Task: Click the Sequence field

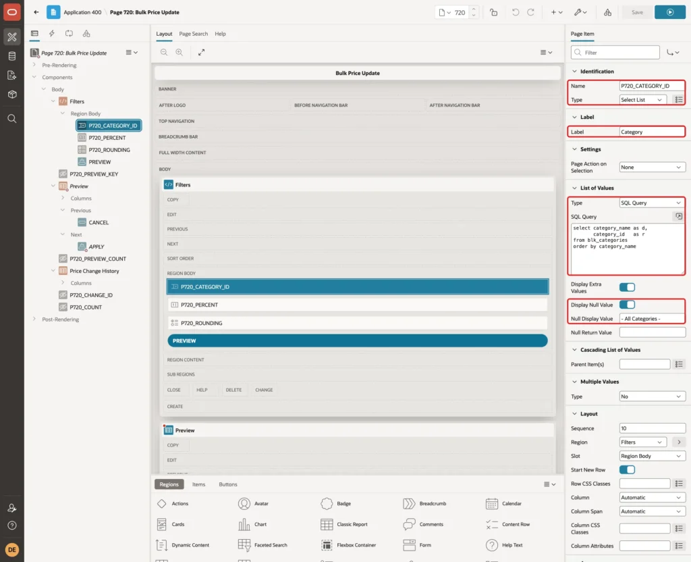Action: pos(653,428)
